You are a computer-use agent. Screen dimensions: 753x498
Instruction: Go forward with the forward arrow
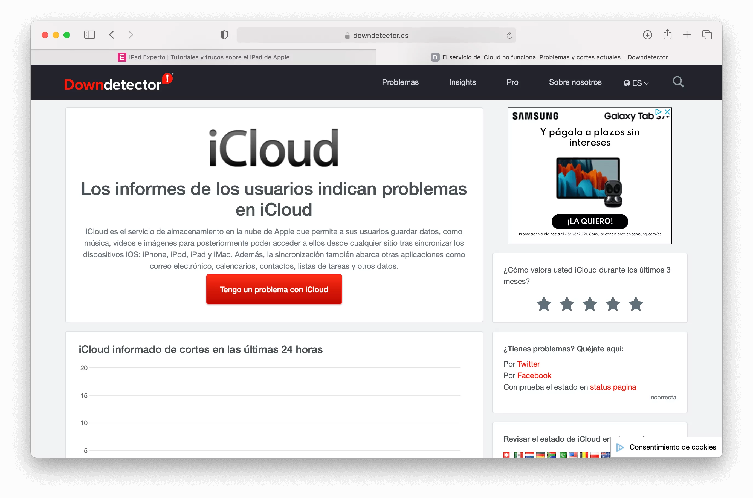(131, 35)
